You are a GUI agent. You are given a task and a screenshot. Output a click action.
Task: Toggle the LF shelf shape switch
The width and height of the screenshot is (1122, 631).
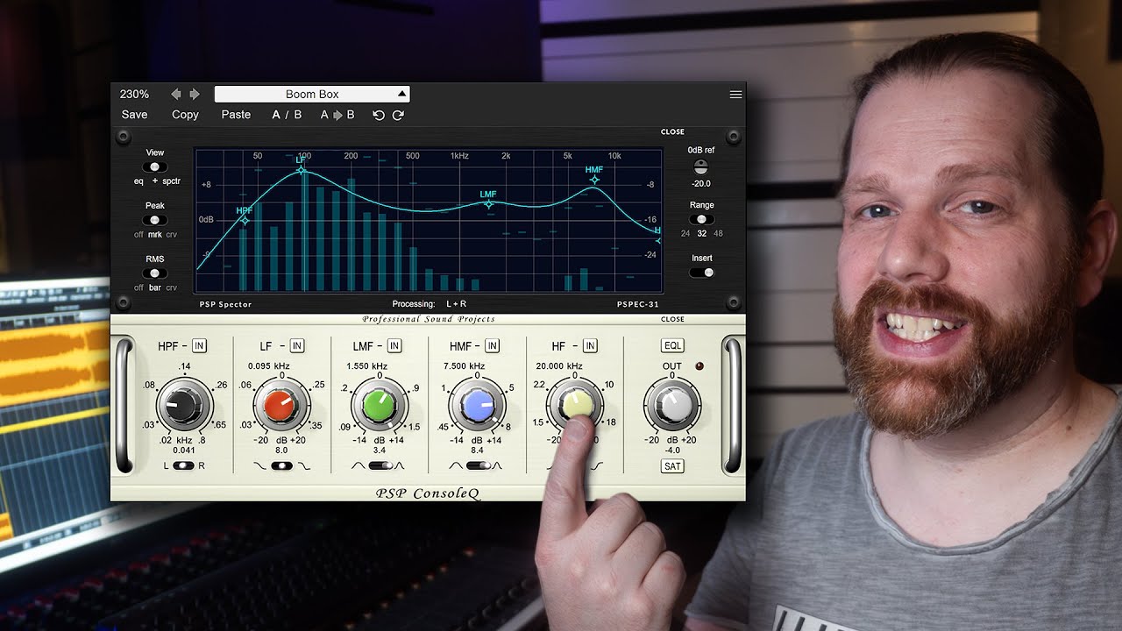pos(281,466)
